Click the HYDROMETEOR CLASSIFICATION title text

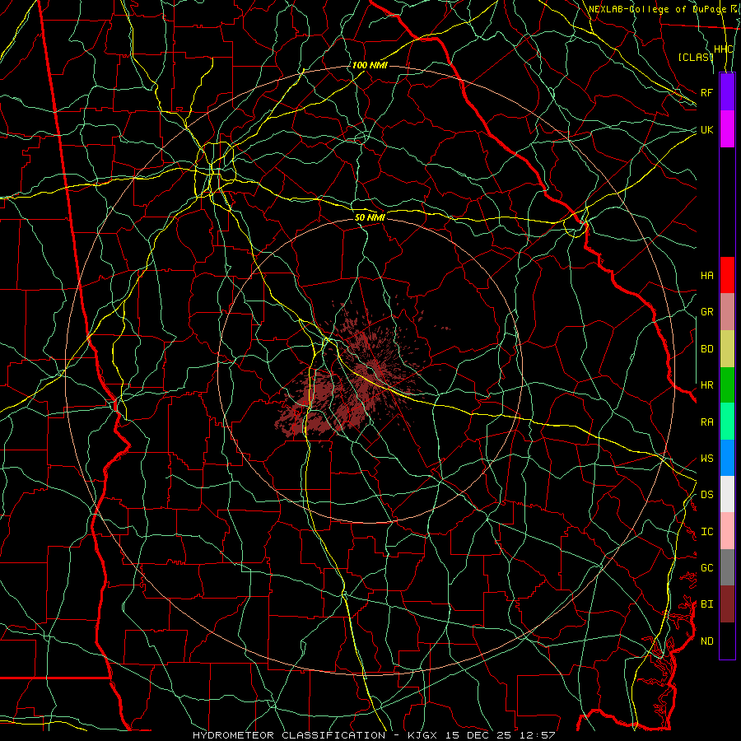tap(289, 735)
